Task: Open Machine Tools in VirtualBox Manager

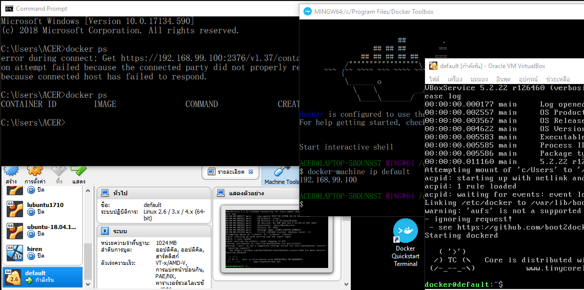Action: click(281, 175)
